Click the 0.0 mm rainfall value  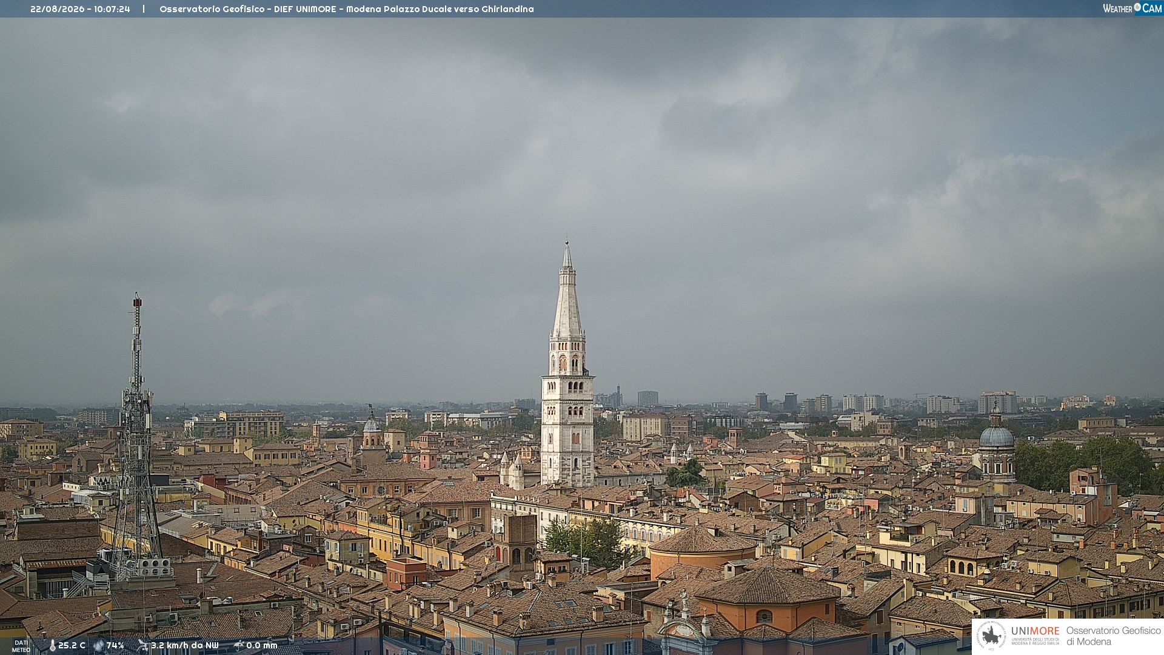261,646
